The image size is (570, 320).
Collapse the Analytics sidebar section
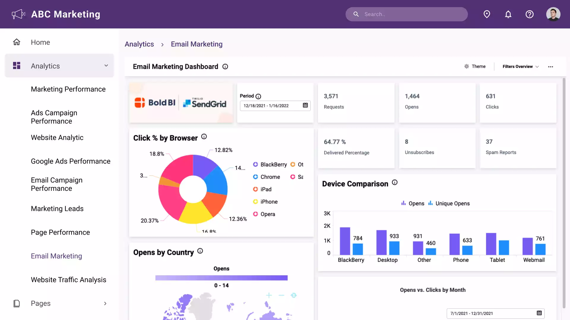(x=106, y=66)
